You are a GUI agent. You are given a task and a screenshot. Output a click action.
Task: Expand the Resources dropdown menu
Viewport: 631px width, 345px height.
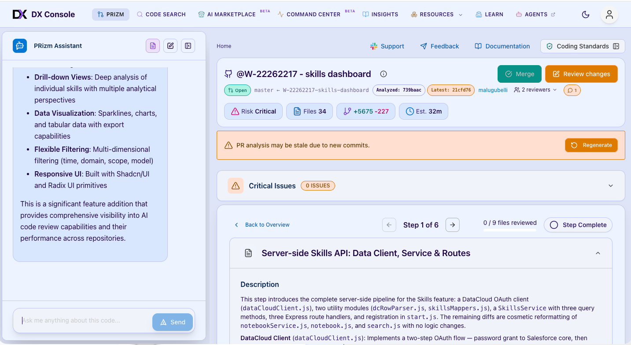436,15
